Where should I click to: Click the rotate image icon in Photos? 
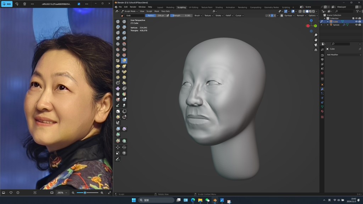pyautogui.click(x=17, y=4)
